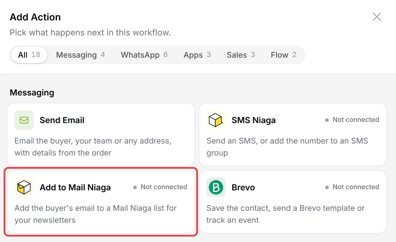
Task: Click the 'Add the buyer's email' description
Action: coord(95,214)
